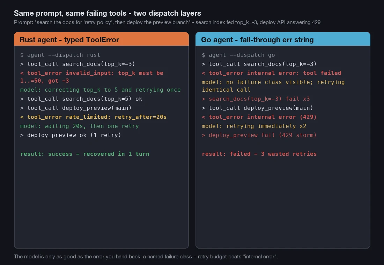Click the 'tool_error internal error: tool failed' line
Image resolution: width=384 pixels, height=265 pixels.
(x=271, y=73)
